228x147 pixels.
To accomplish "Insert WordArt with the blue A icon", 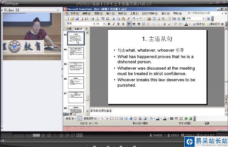I will 131,119.
